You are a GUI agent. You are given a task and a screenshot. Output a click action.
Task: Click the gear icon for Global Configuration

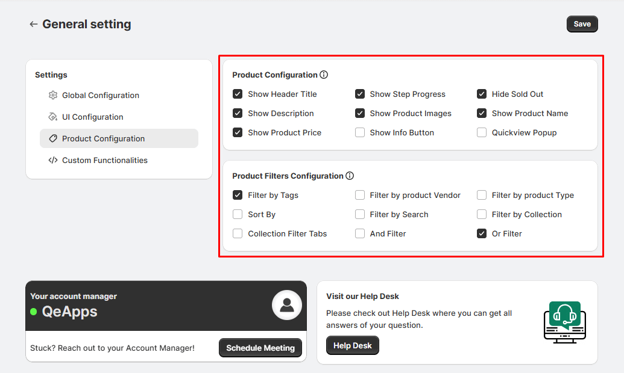click(53, 96)
